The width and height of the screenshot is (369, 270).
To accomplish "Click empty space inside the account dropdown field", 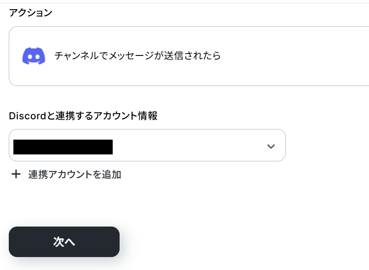I will (188, 145).
